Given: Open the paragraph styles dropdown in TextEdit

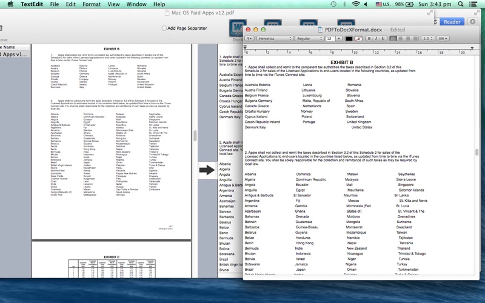Looking at the screenshot, I should point(249,39).
